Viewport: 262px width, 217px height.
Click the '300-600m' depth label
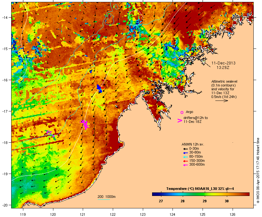coord(197,165)
